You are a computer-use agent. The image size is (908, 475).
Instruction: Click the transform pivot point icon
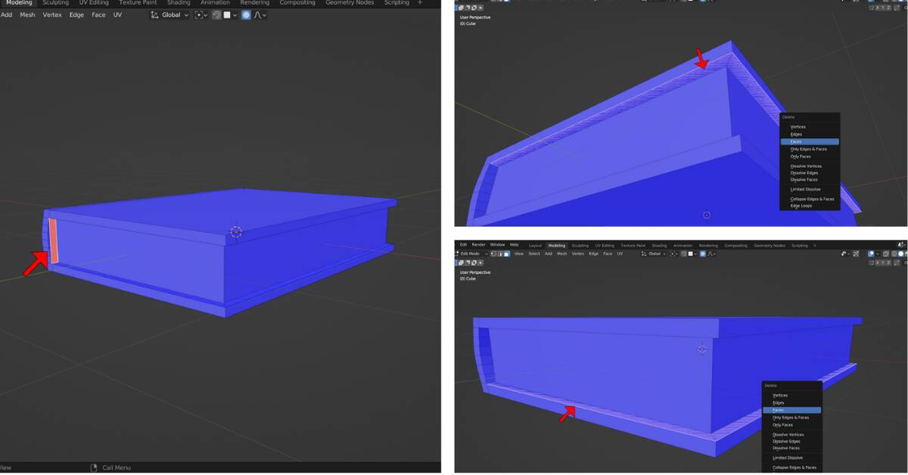click(x=199, y=14)
